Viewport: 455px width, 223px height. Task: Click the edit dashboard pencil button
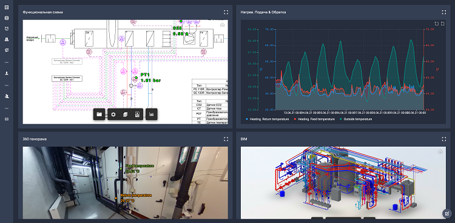(x=447, y=214)
